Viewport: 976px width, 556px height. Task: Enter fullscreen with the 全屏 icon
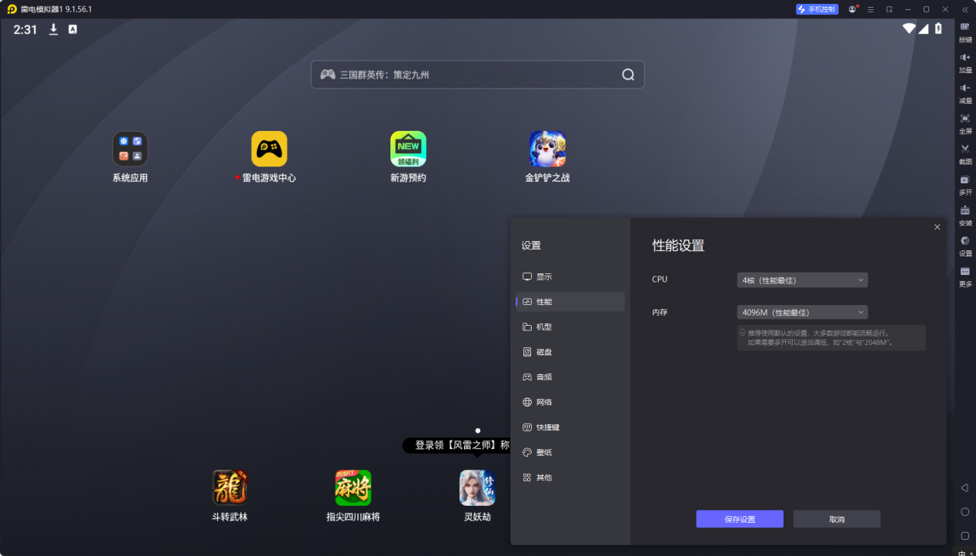point(965,123)
